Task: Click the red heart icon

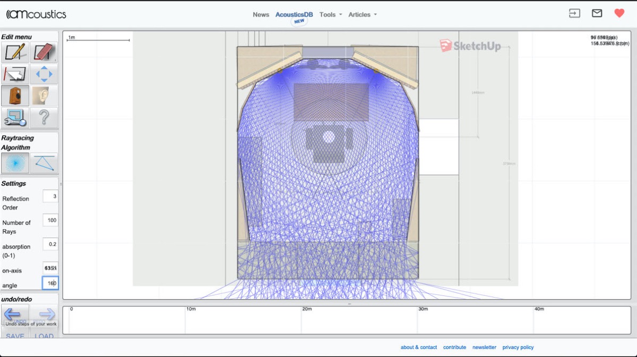Action: (619, 14)
